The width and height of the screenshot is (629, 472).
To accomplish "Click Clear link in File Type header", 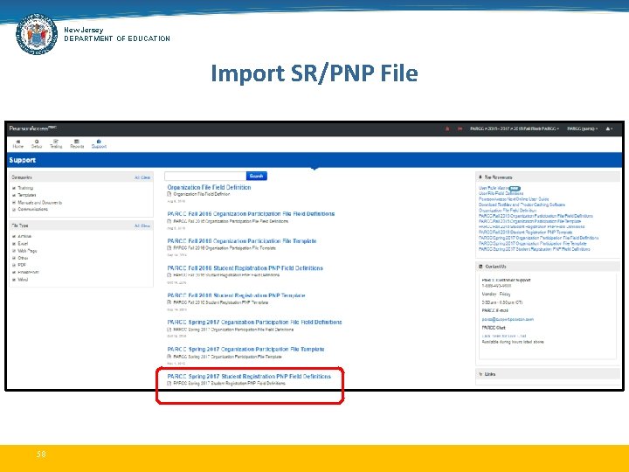I will [x=145, y=226].
